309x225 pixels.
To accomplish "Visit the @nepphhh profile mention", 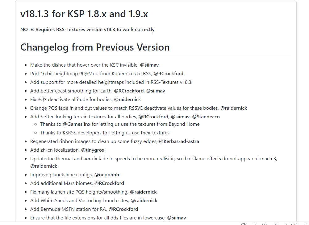I will coord(106,174).
